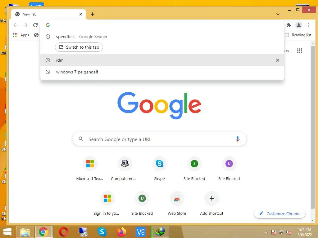The image size is (318, 238).
Task: Click the magnifier in the Google search box
Action: pos(81,139)
